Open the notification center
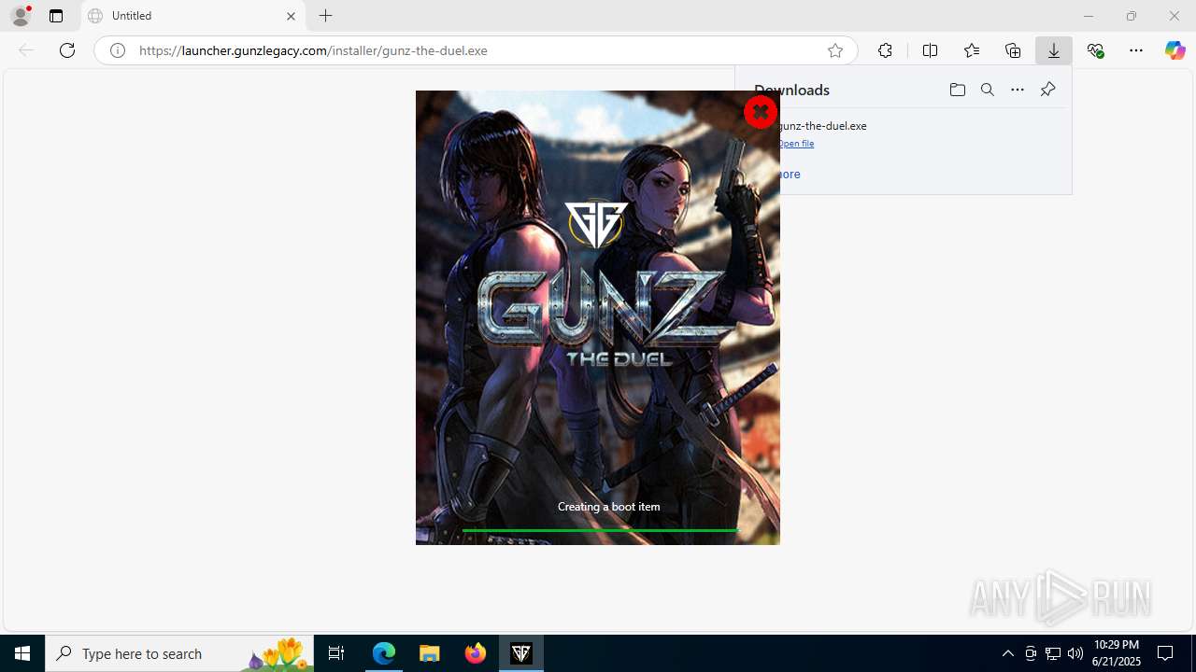The height and width of the screenshot is (672, 1196). (x=1165, y=653)
